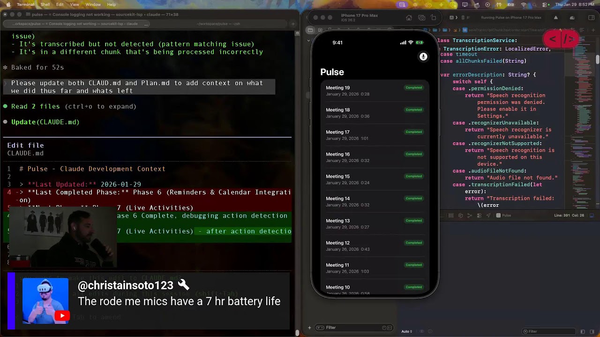
Task: Open the Window menu
Action: point(93,4)
